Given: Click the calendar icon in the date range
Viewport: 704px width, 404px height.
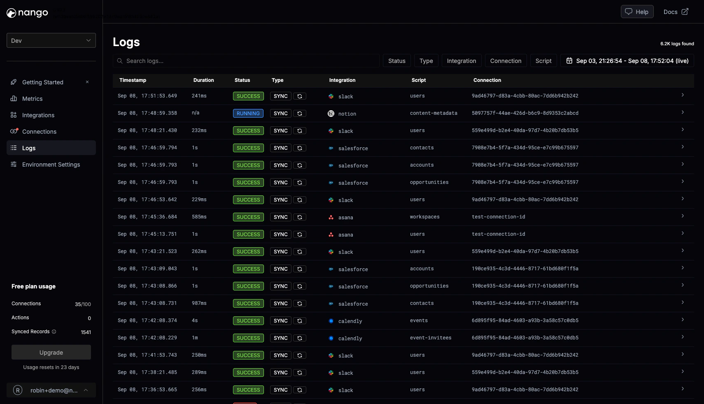Looking at the screenshot, I should click(x=569, y=61).
